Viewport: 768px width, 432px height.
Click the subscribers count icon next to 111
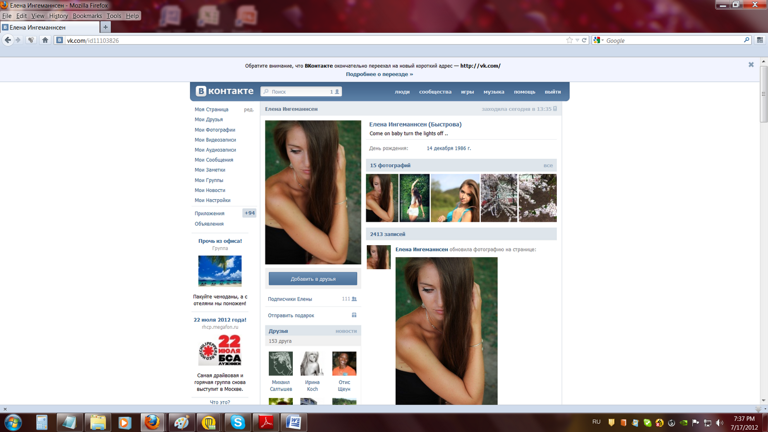(354, 299)
